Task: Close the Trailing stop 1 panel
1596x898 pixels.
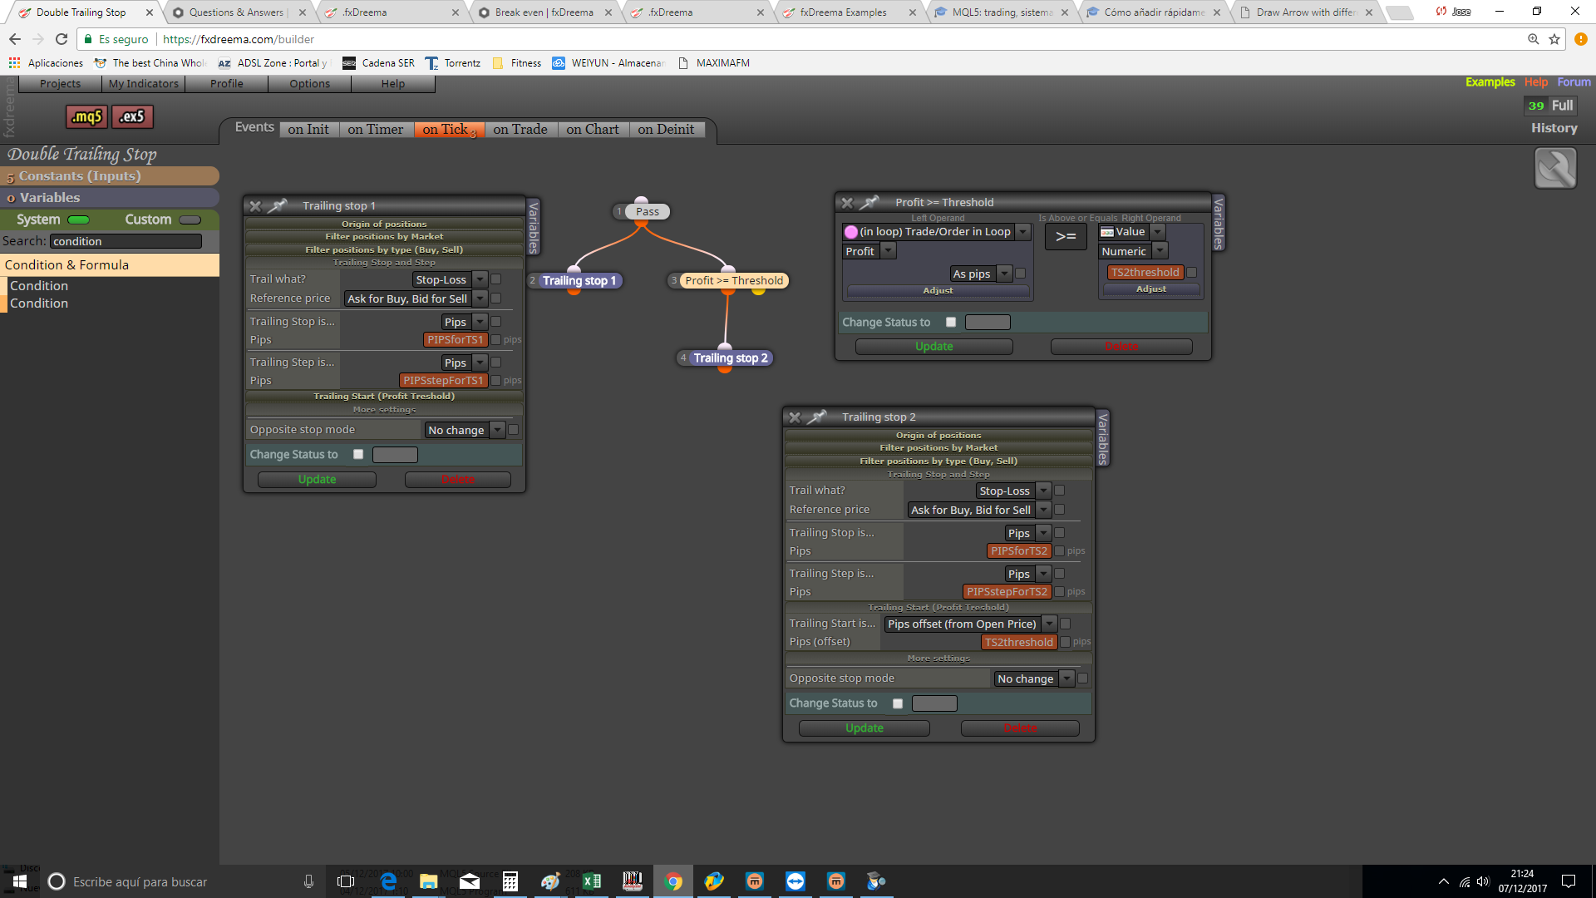Action: (256, 205)
